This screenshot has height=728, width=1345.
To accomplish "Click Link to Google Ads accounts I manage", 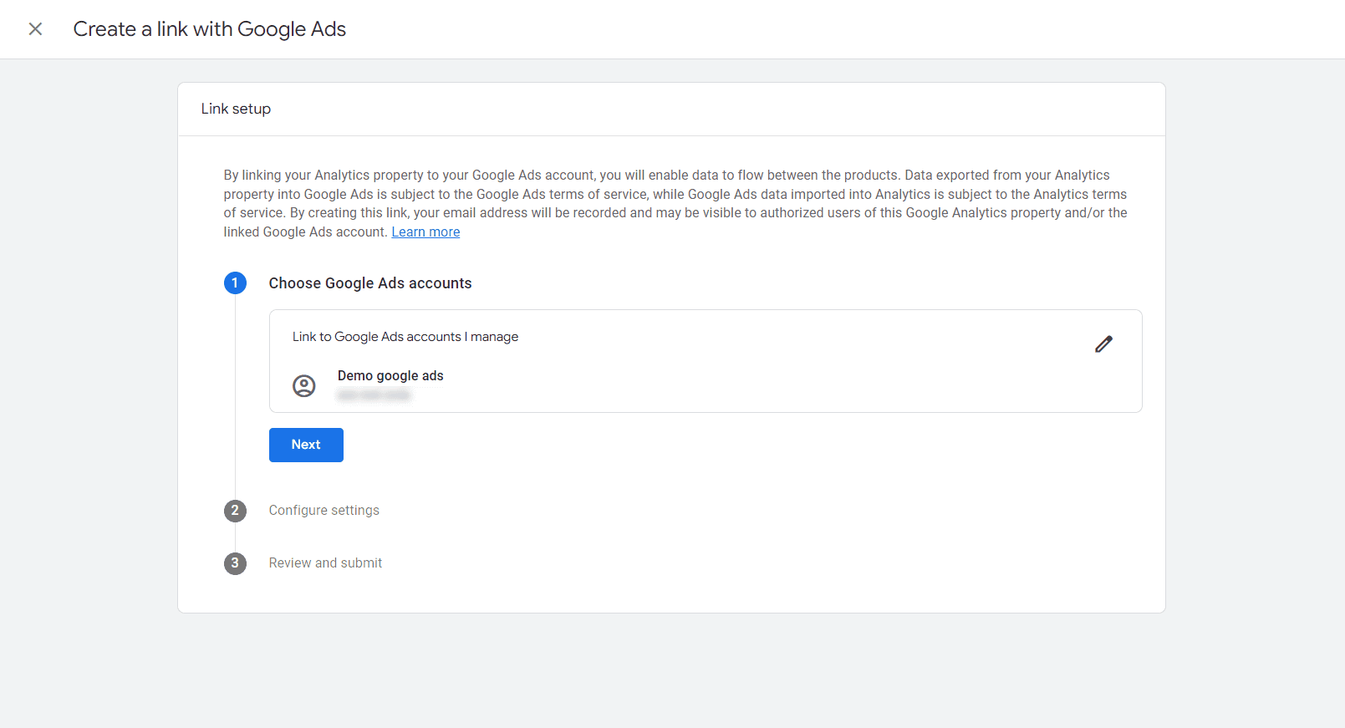I will click(405, 337).
